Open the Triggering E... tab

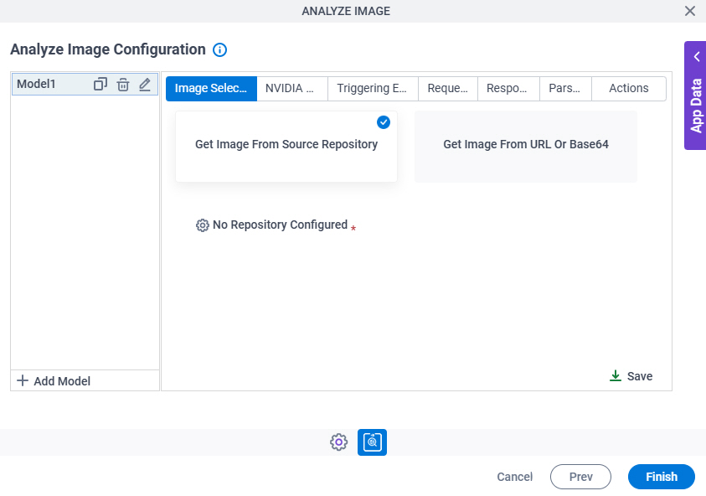click(373, 88)
